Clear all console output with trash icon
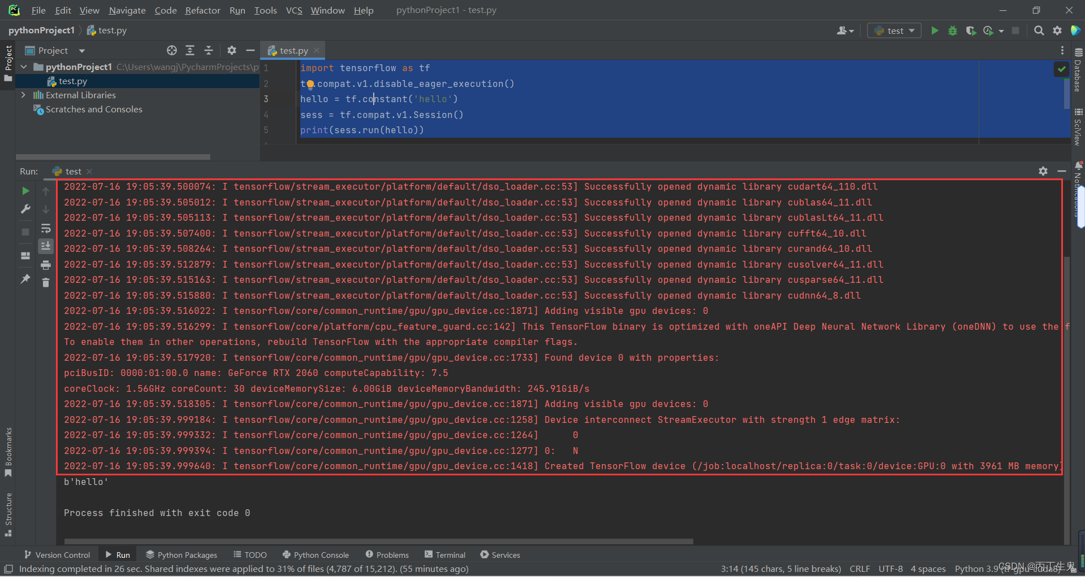Screen dimensions: 1085x577 click(x=46, y=282)
